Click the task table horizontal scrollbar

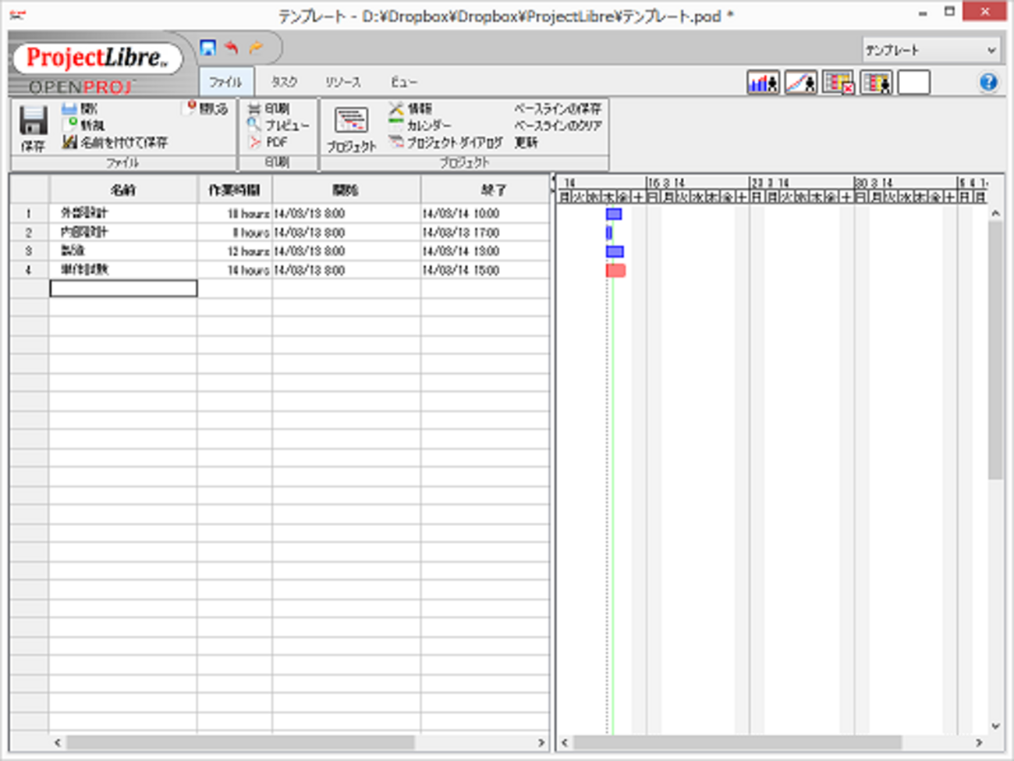click(x=240, y=742)
